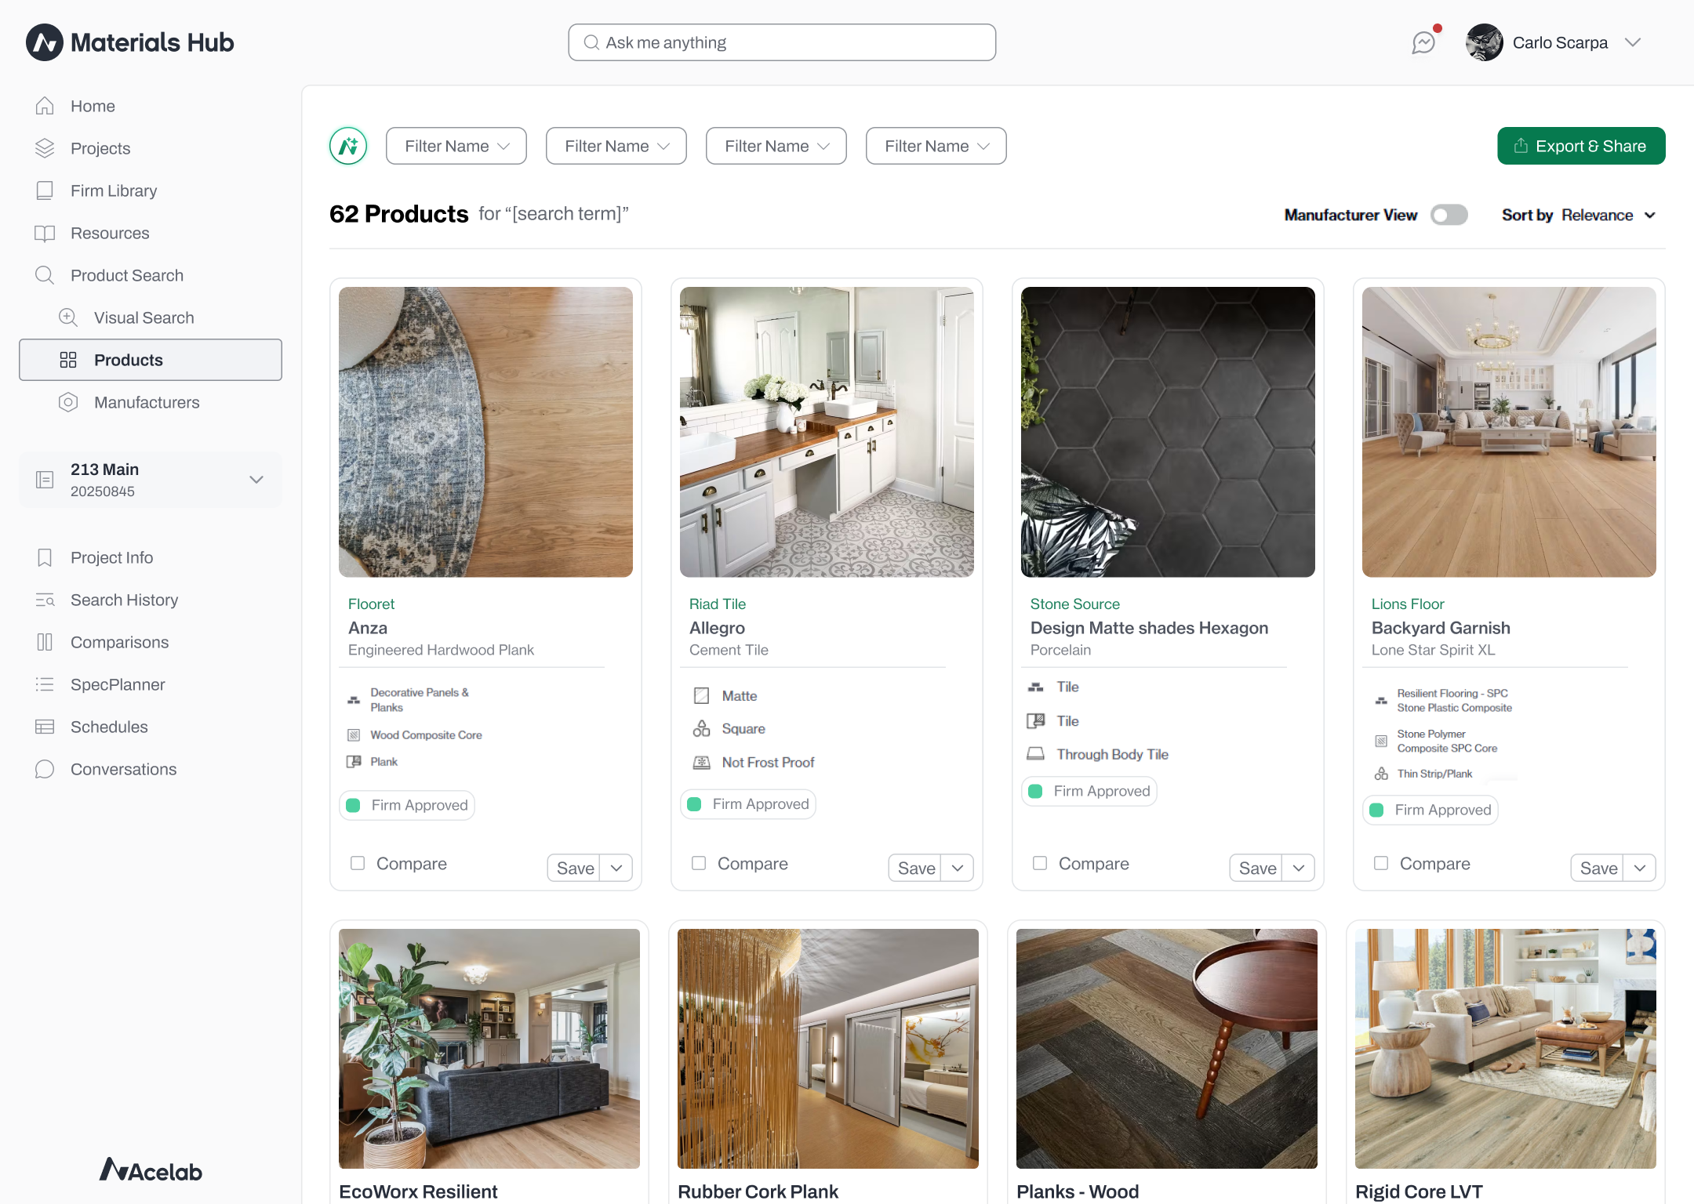Expand the first Filter Name dropdown
Image resolution: width=1694 pixels, height=1204 pixels.
click(456, 146)
